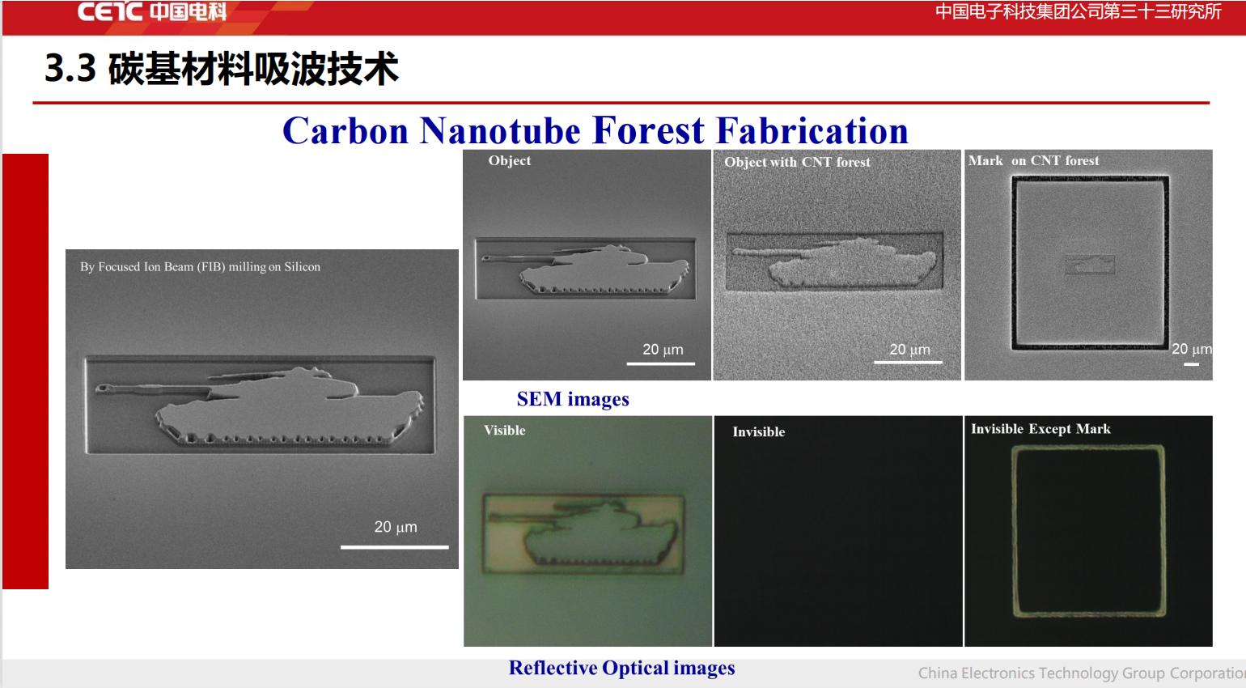Screen dimensions: 1246x688
Task: Click 20 µm scale in Object with CNT forest
Action: pos(909,353)
